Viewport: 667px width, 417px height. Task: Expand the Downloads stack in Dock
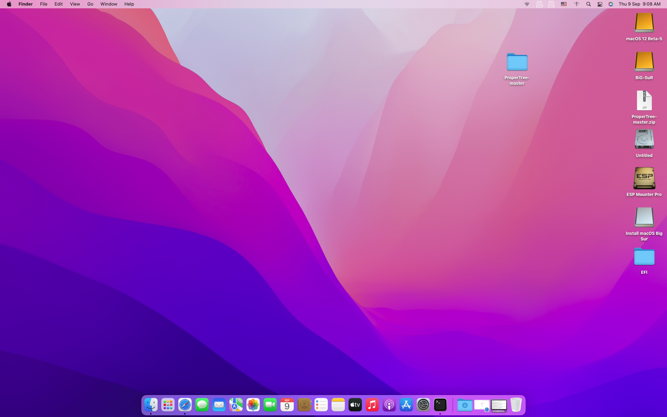click(x=465, y=405)
